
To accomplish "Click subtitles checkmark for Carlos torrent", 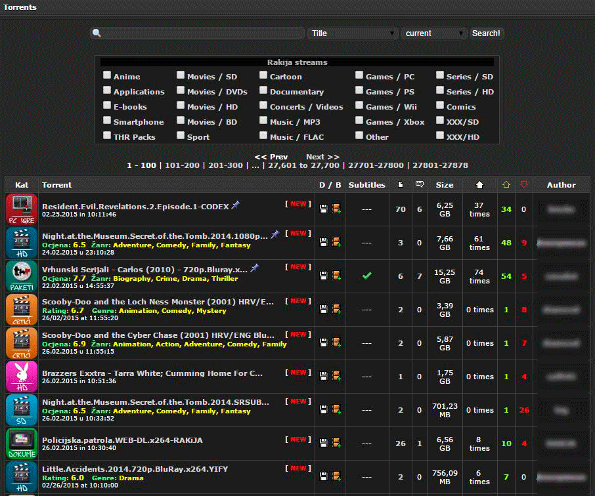I will pos(367,276).
